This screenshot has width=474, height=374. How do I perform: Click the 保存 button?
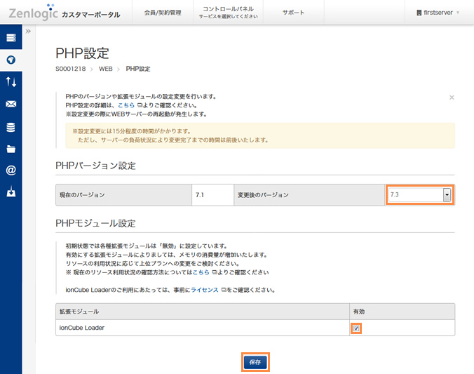tap(255, 362)
